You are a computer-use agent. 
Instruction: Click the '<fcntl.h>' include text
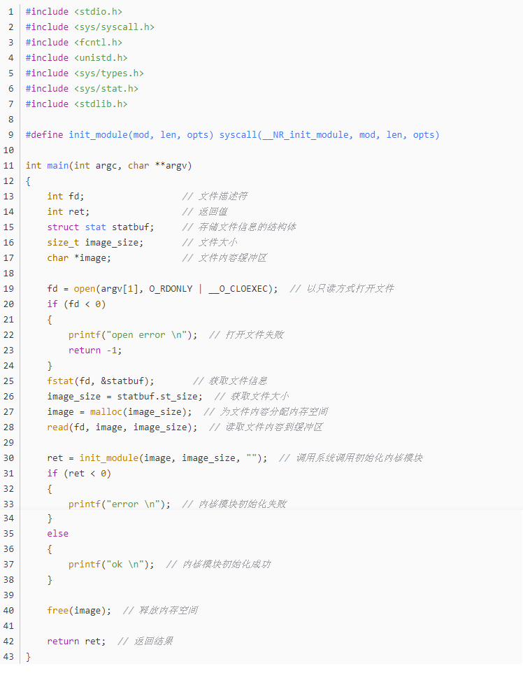(x=99, y=43)
